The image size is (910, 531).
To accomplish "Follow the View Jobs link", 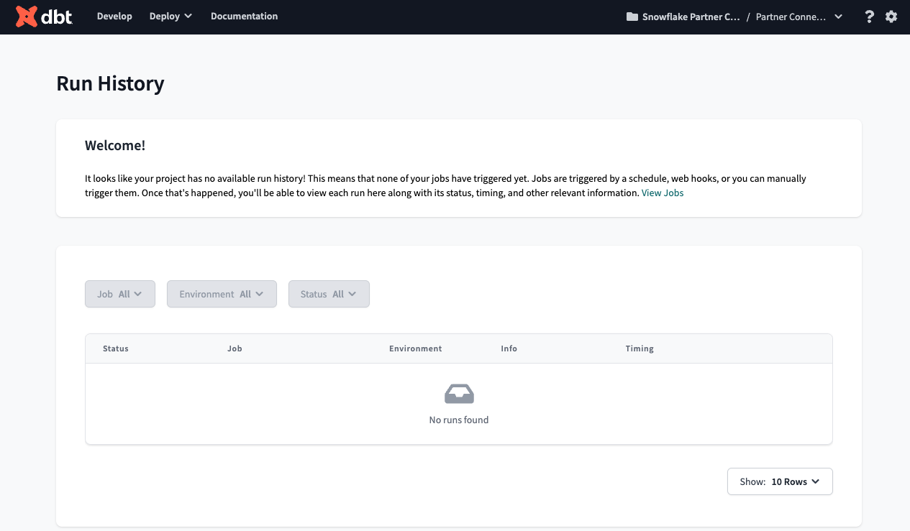I will tap(663, 193).
